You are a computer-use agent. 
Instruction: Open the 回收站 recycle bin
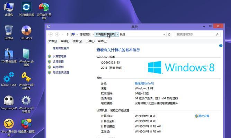click(9, 32)
